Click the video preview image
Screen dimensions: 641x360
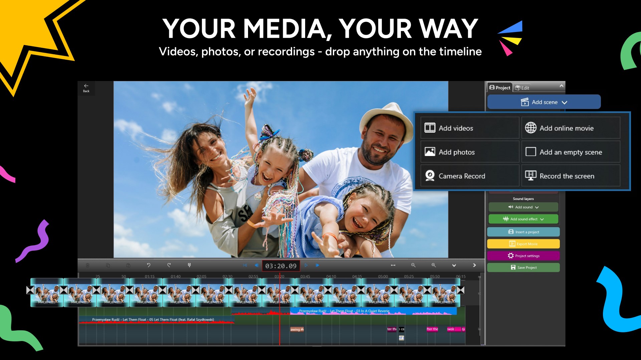[281, 169]
